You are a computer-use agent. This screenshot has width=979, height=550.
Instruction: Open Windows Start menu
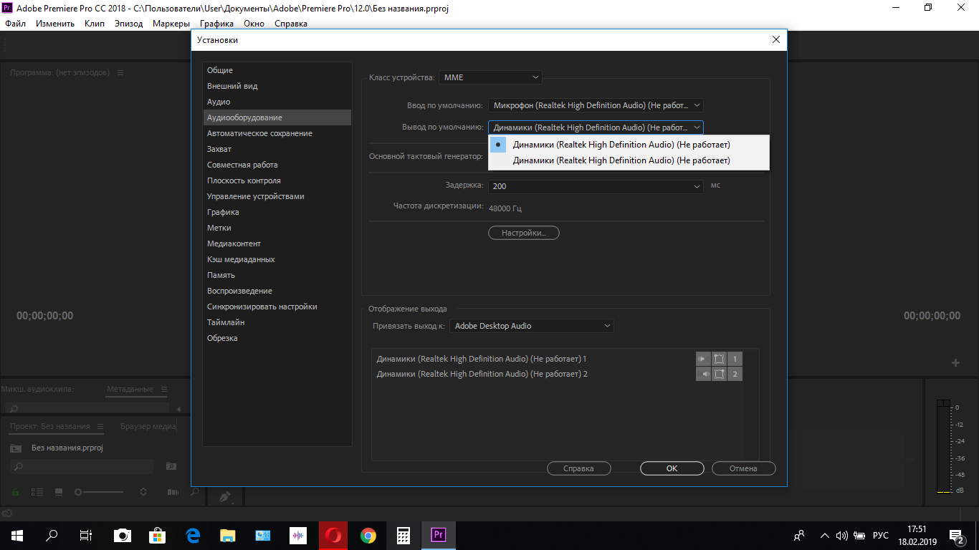coord(17,535)
